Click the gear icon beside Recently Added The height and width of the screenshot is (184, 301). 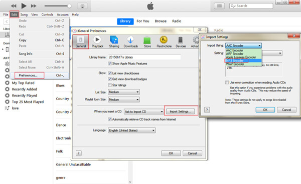click(7, 89)
